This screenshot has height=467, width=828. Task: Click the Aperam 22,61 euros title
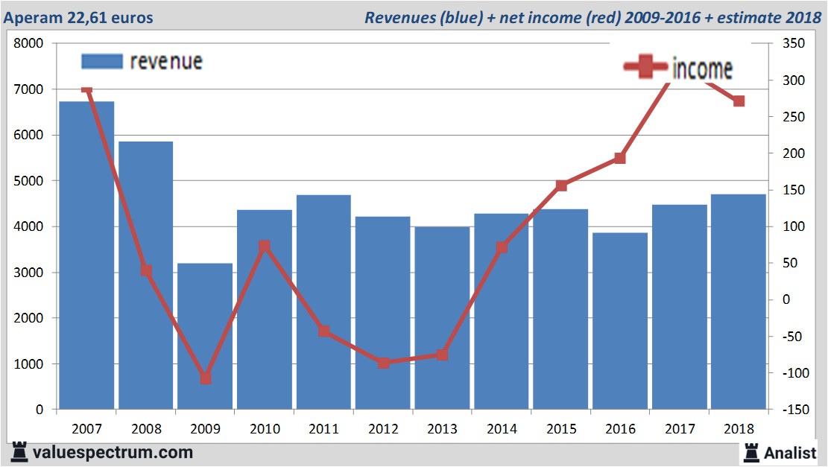click(78, 17)
